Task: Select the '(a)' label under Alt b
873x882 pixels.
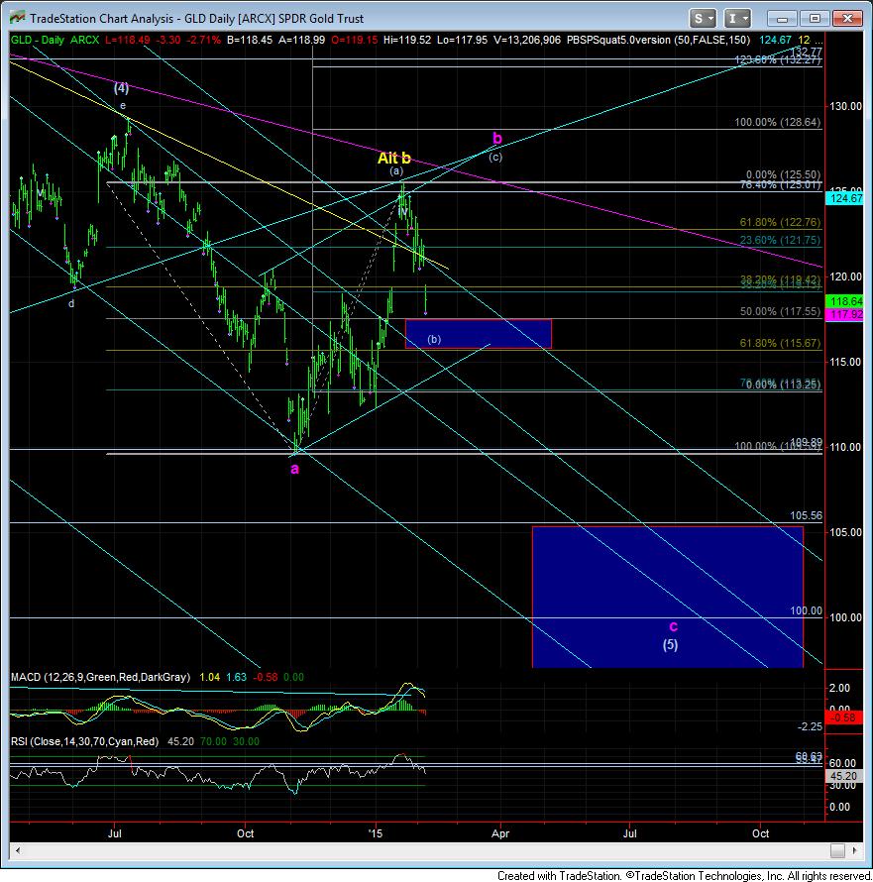Action: click(x=396, y=171)
